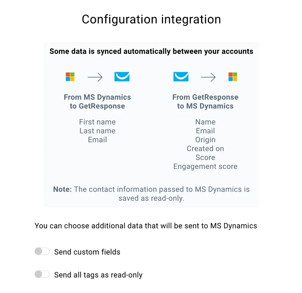Click the From MS Dynamics to GetResponse heading
This screenshot has width=302, height=293.
pos(97,102)
